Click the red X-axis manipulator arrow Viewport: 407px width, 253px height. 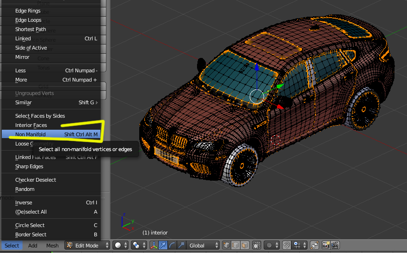pyautogui.click(x=280, y=107)
